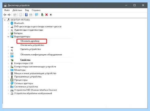Expand the Контроллеры USB category

pyautogui.click(x=8, y=63)
